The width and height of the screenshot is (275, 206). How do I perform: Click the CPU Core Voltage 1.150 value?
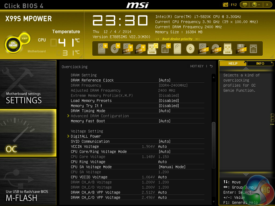pos(164,157)
